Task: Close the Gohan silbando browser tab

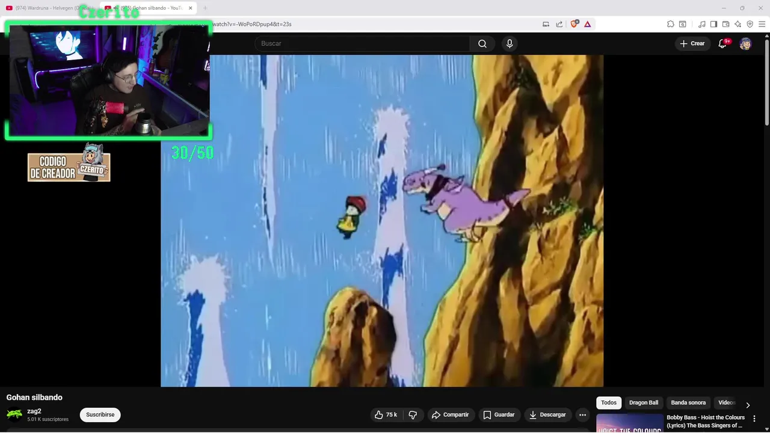Action: pos(191,8)
